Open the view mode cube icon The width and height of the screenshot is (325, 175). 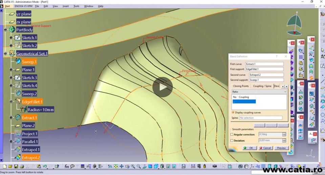(x=156, y=166)
